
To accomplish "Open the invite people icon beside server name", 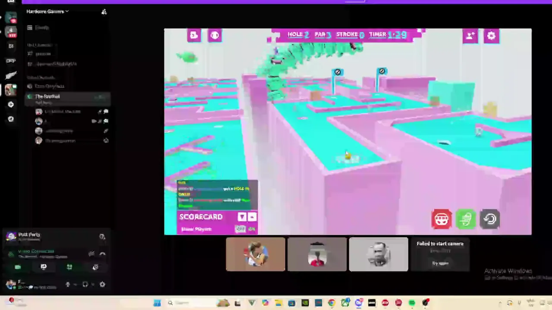I will [104, 12].
